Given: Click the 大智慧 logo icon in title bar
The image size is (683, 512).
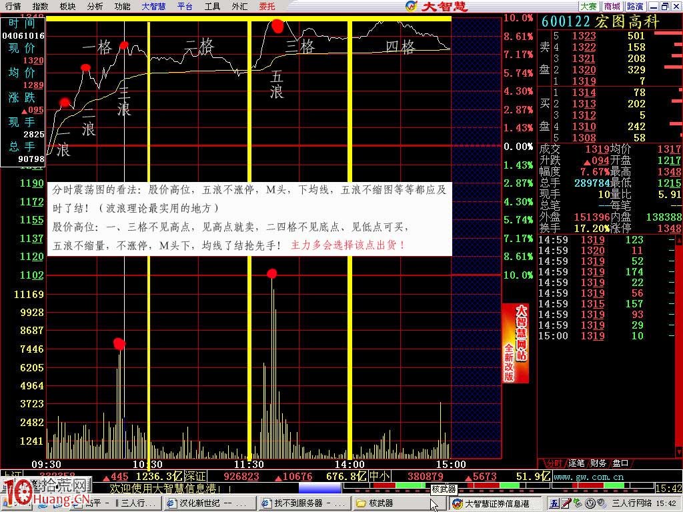Looking at the screenshot, I should pos(412,7).
